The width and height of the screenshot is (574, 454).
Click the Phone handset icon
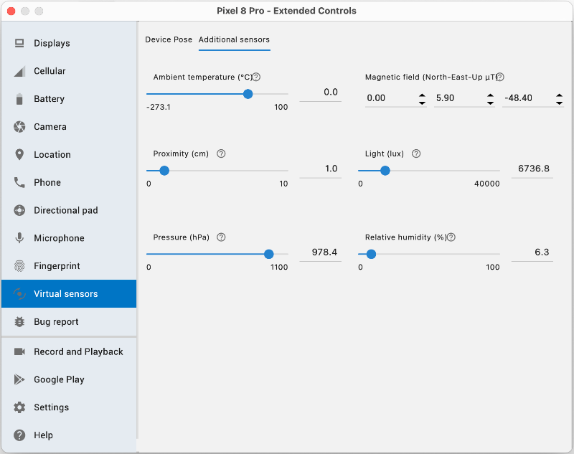coord(19,182)
